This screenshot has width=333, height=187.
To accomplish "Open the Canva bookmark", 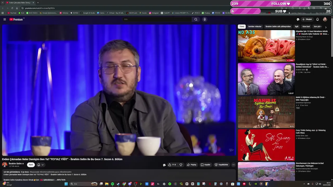I will (101, 13).
